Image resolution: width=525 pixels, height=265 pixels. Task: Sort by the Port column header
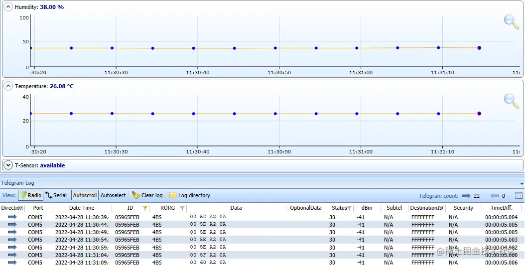(x=38, y=208)
